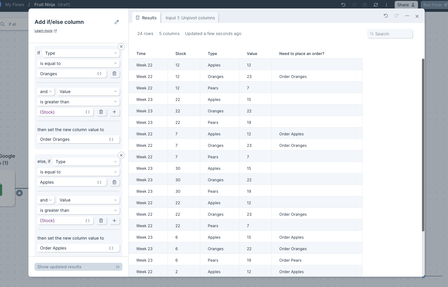Delete the Apples condition with trash icon
Image resolution: width=448 pixels, height=287 pixels.
click(114, 182)
